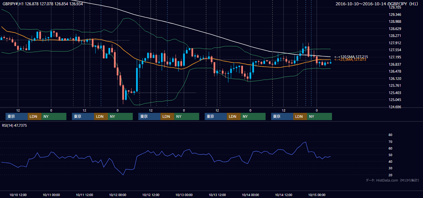Click the 125.045 price axis value
Viewport: 423px width, 198px height.
click(x=395, y=100)
